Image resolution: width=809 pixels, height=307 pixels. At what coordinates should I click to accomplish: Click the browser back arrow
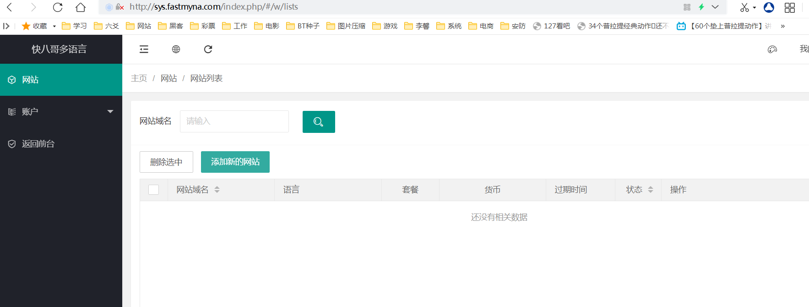(10, 7)
